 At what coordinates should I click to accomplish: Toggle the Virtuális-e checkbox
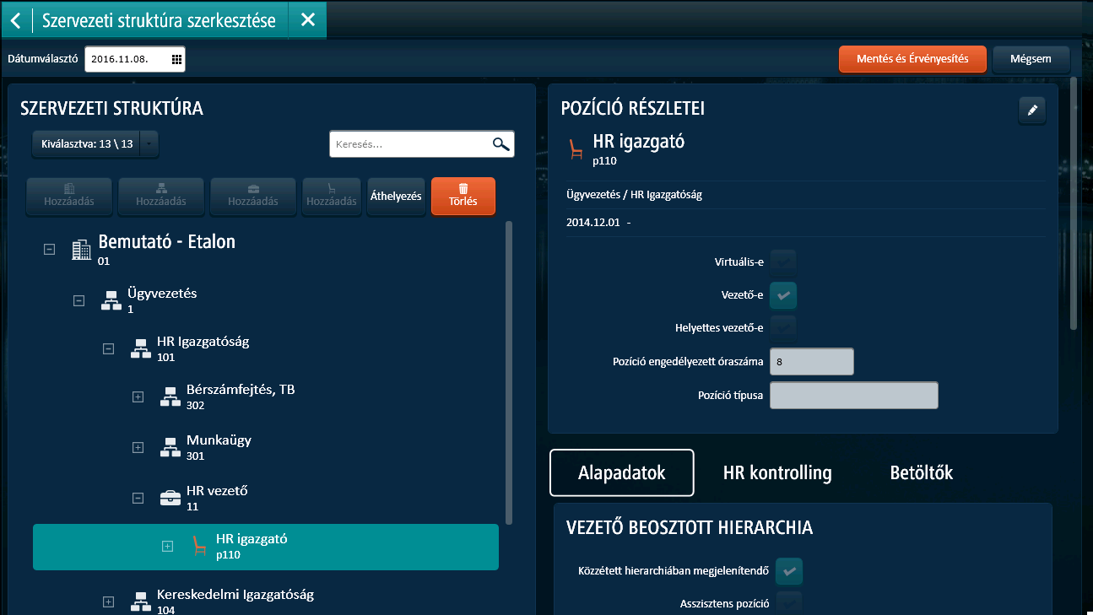[783, 262]
